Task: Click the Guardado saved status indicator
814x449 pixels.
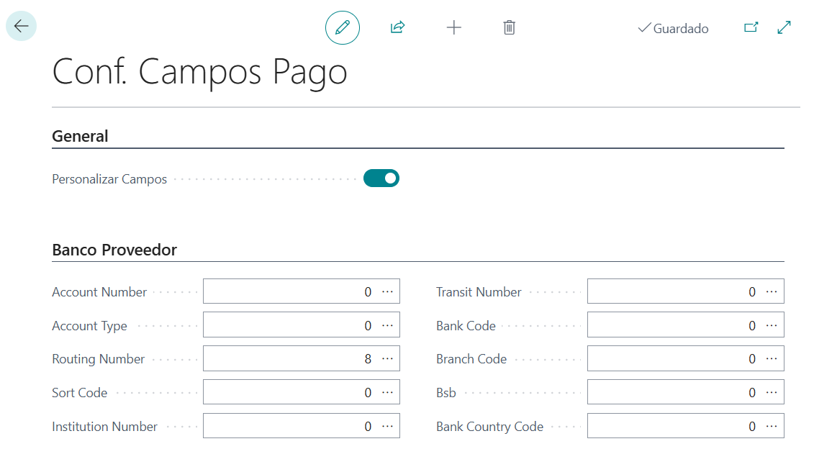Action: tap(673, 28)
